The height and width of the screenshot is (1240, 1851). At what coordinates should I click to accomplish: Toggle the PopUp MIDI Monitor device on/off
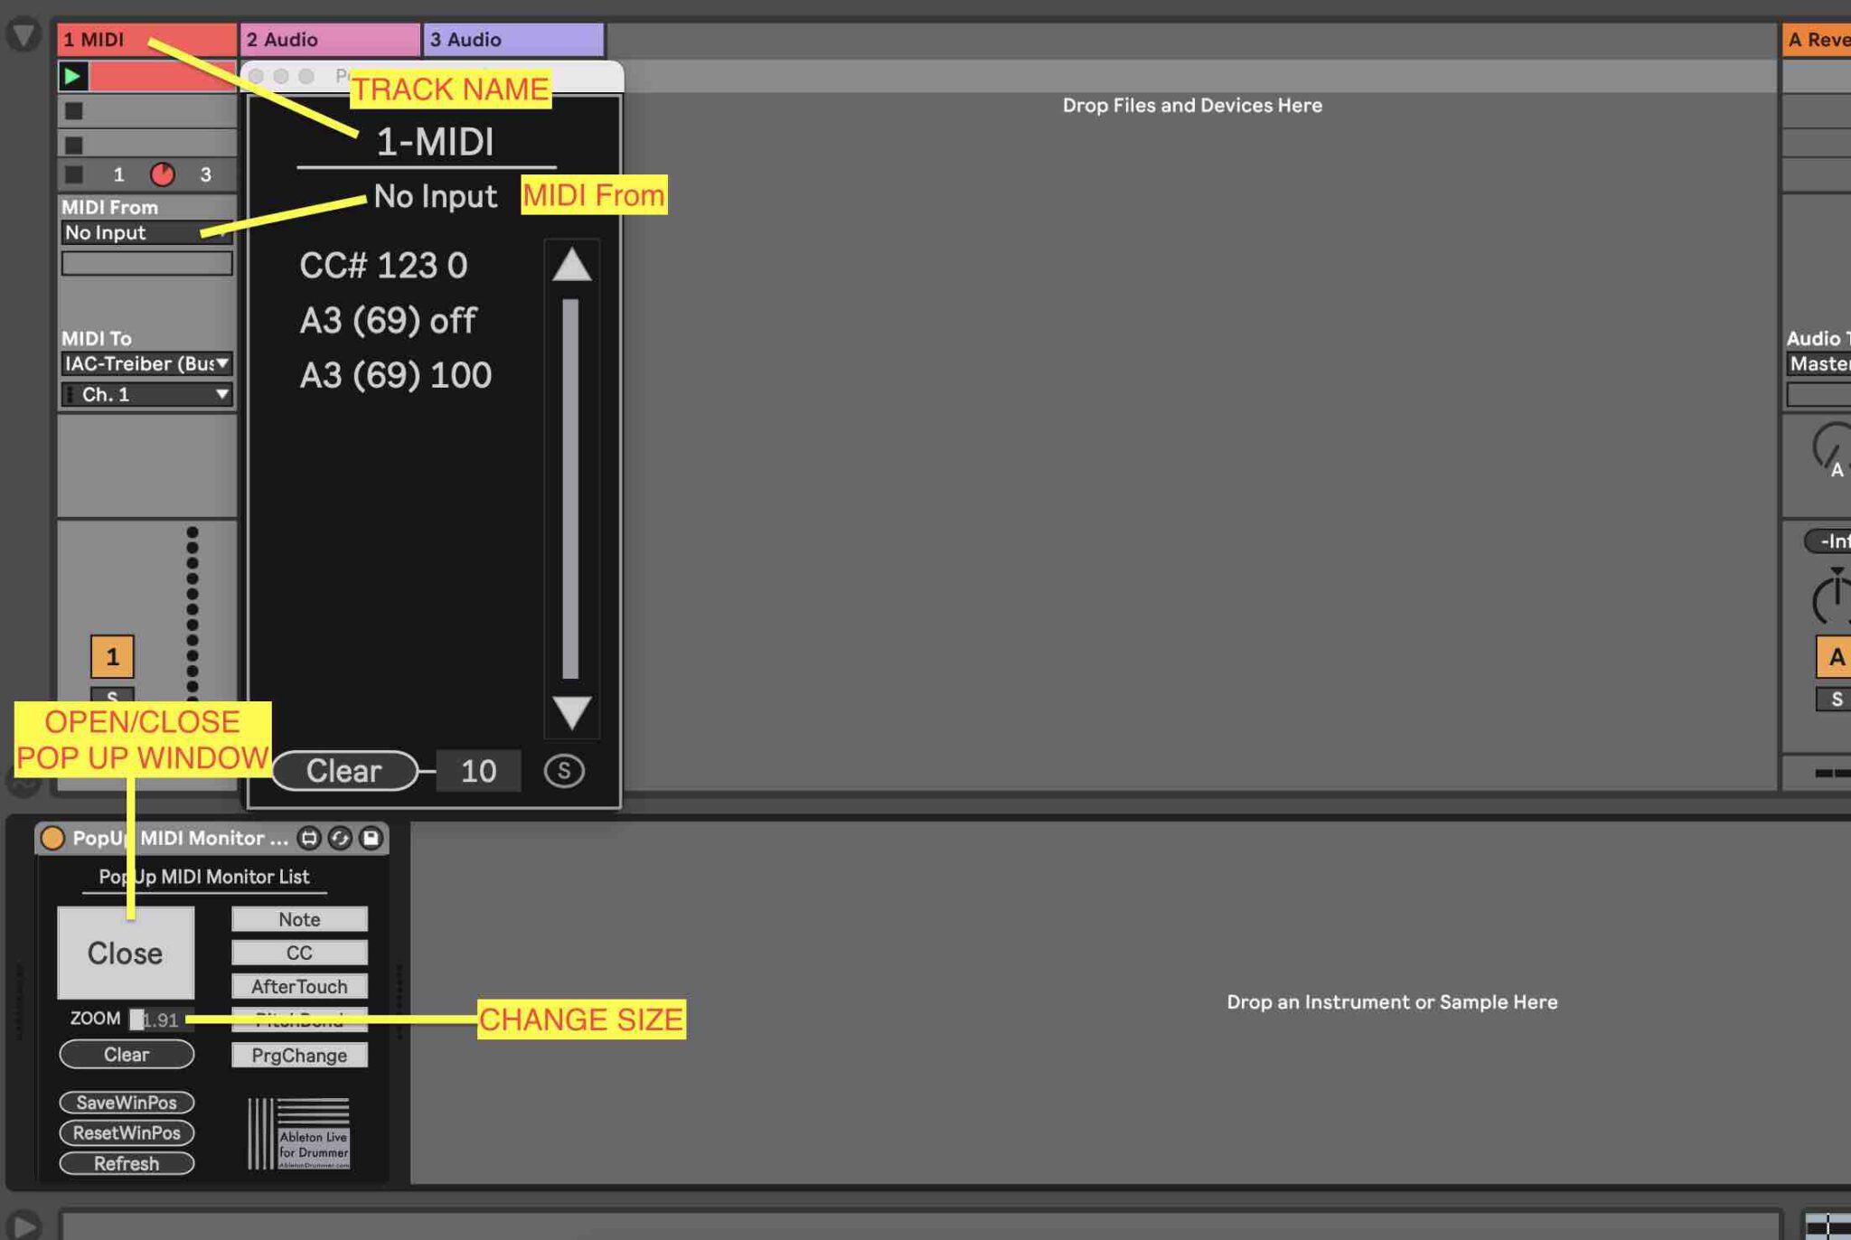(53, 839)
